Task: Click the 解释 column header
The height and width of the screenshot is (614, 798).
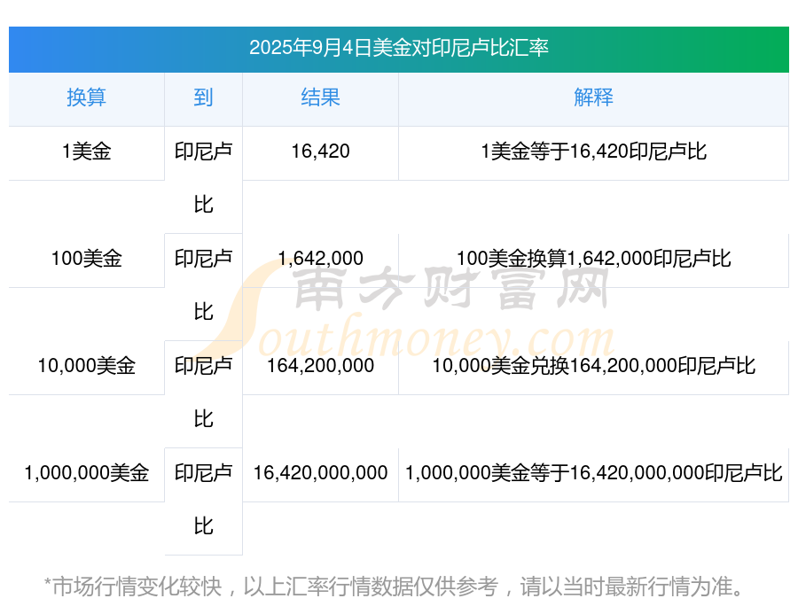Action: [x=593, y=97]
